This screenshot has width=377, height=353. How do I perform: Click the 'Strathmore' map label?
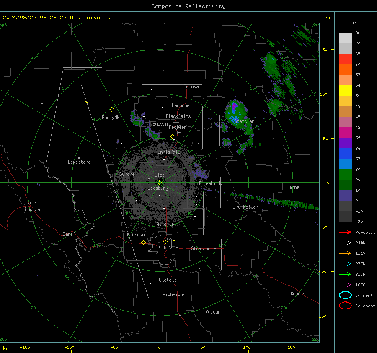204,248
